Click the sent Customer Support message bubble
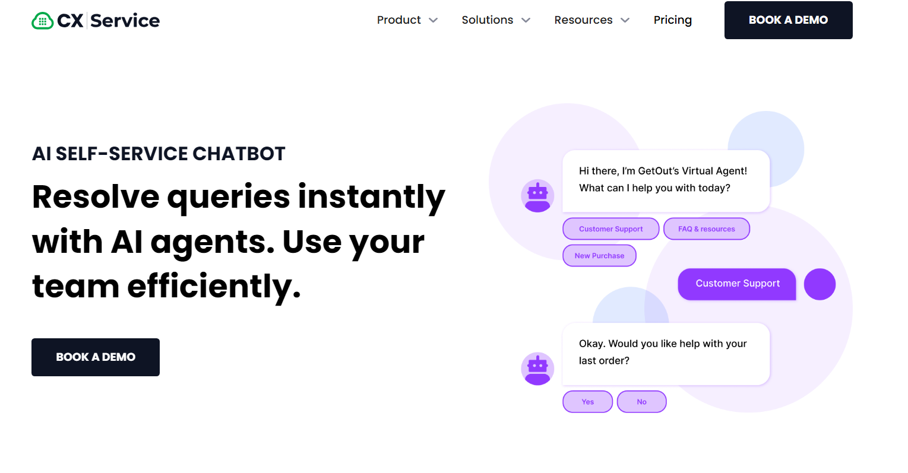The width and height of the screenshot is (908, 473). (x=736, y=284)
